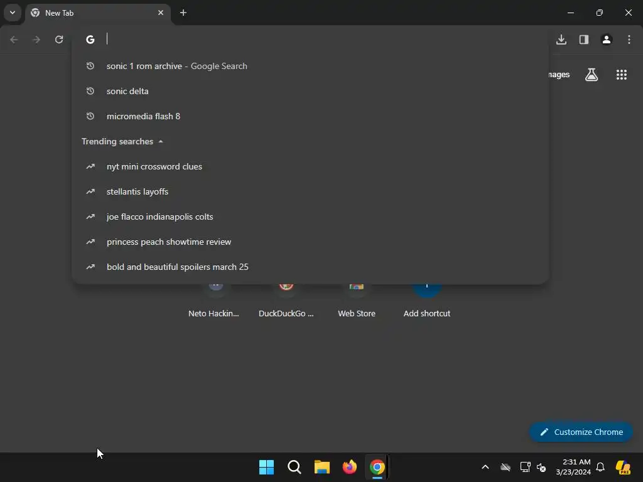Click history clock icon beside 'sonic delta'
Image resolution: width=643 pixels, height=482 pixels.
click(x=90, y=91)
